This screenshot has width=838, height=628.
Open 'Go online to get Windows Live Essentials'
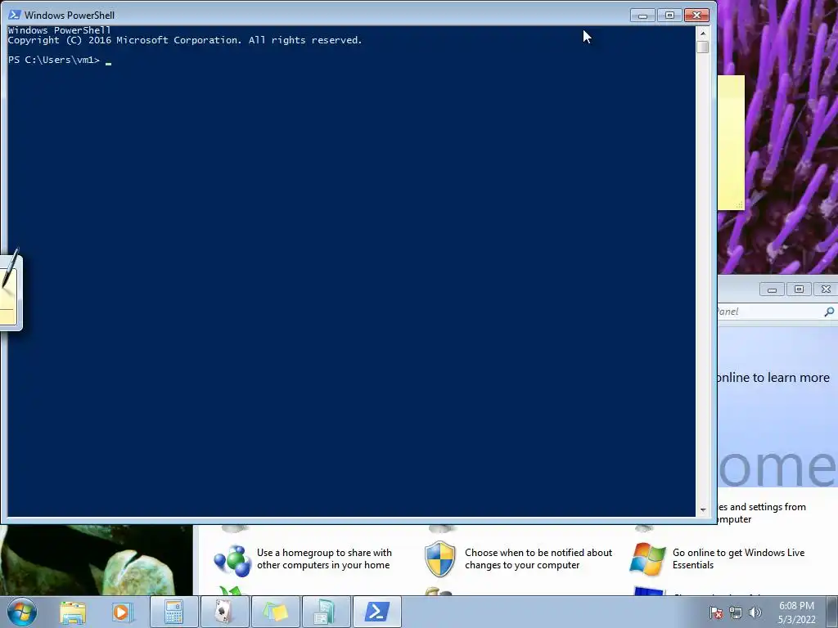[739, 558]
